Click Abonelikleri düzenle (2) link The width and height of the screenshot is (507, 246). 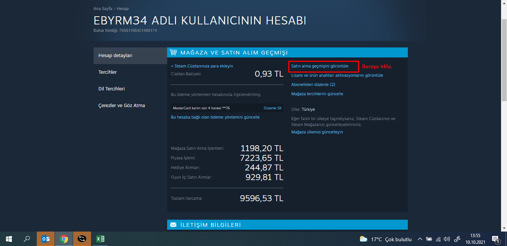coord(313,84)
